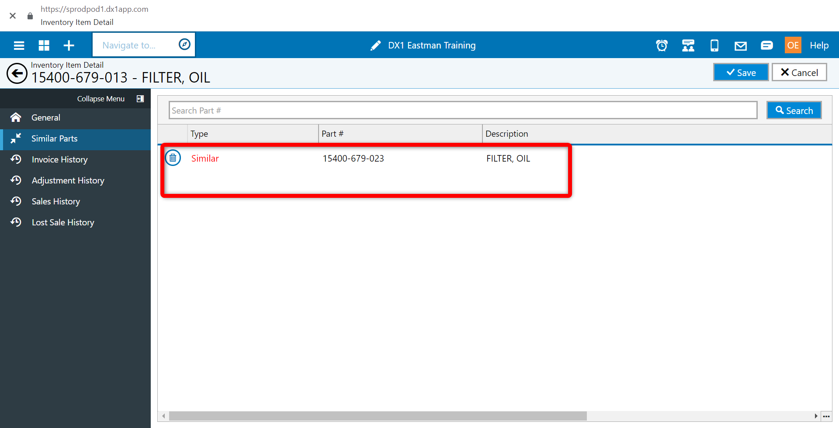Select Similar Parts in sidebar
The height and width of the screenshot is (428, 839).
(75, 139)
